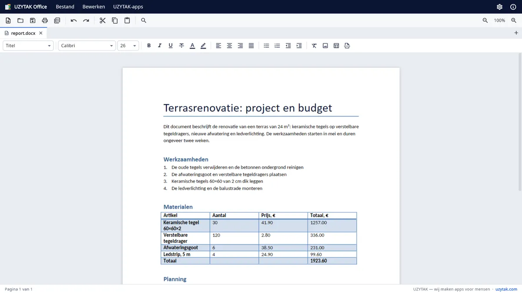Open the Bewerken menu

[94, 7]
